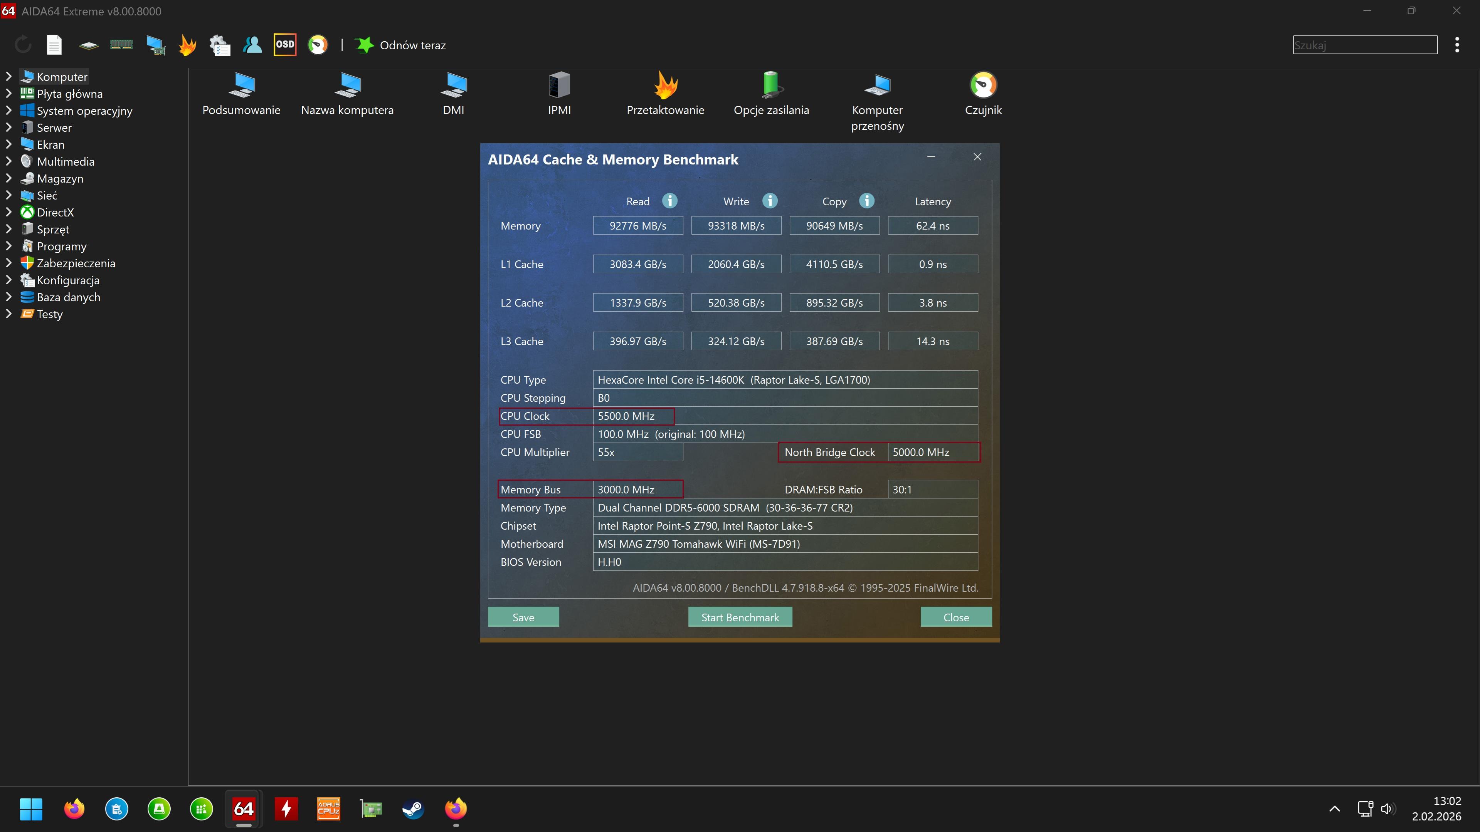
Task: Select Magazyn in the sidebar tree
Action: pyautogui.click(x=60, y=179)
